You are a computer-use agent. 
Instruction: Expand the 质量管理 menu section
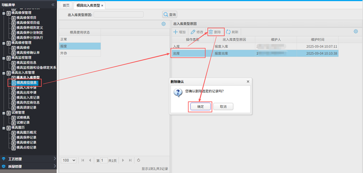coord(29,166)
